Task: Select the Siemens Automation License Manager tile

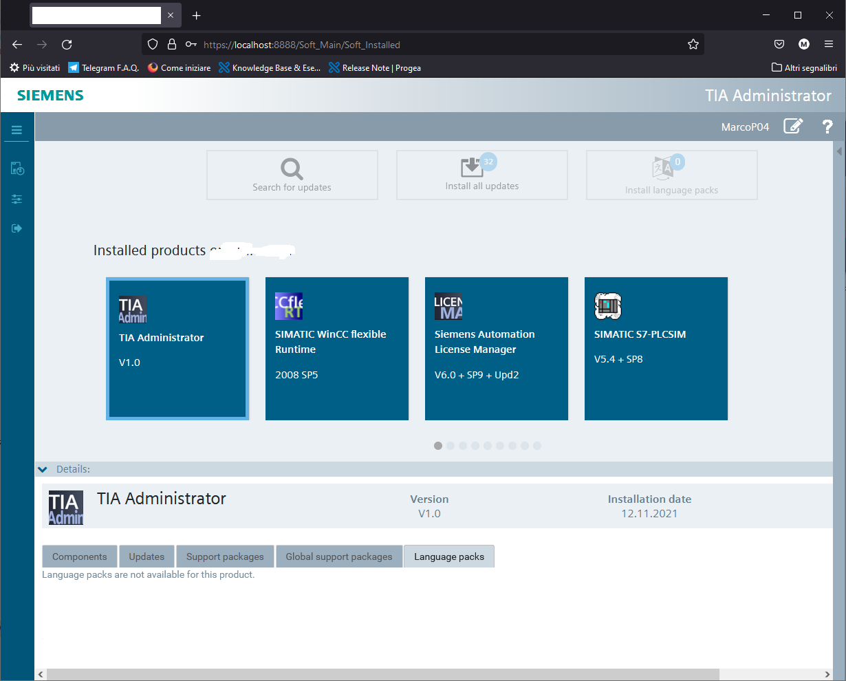Action: [497, 348]
